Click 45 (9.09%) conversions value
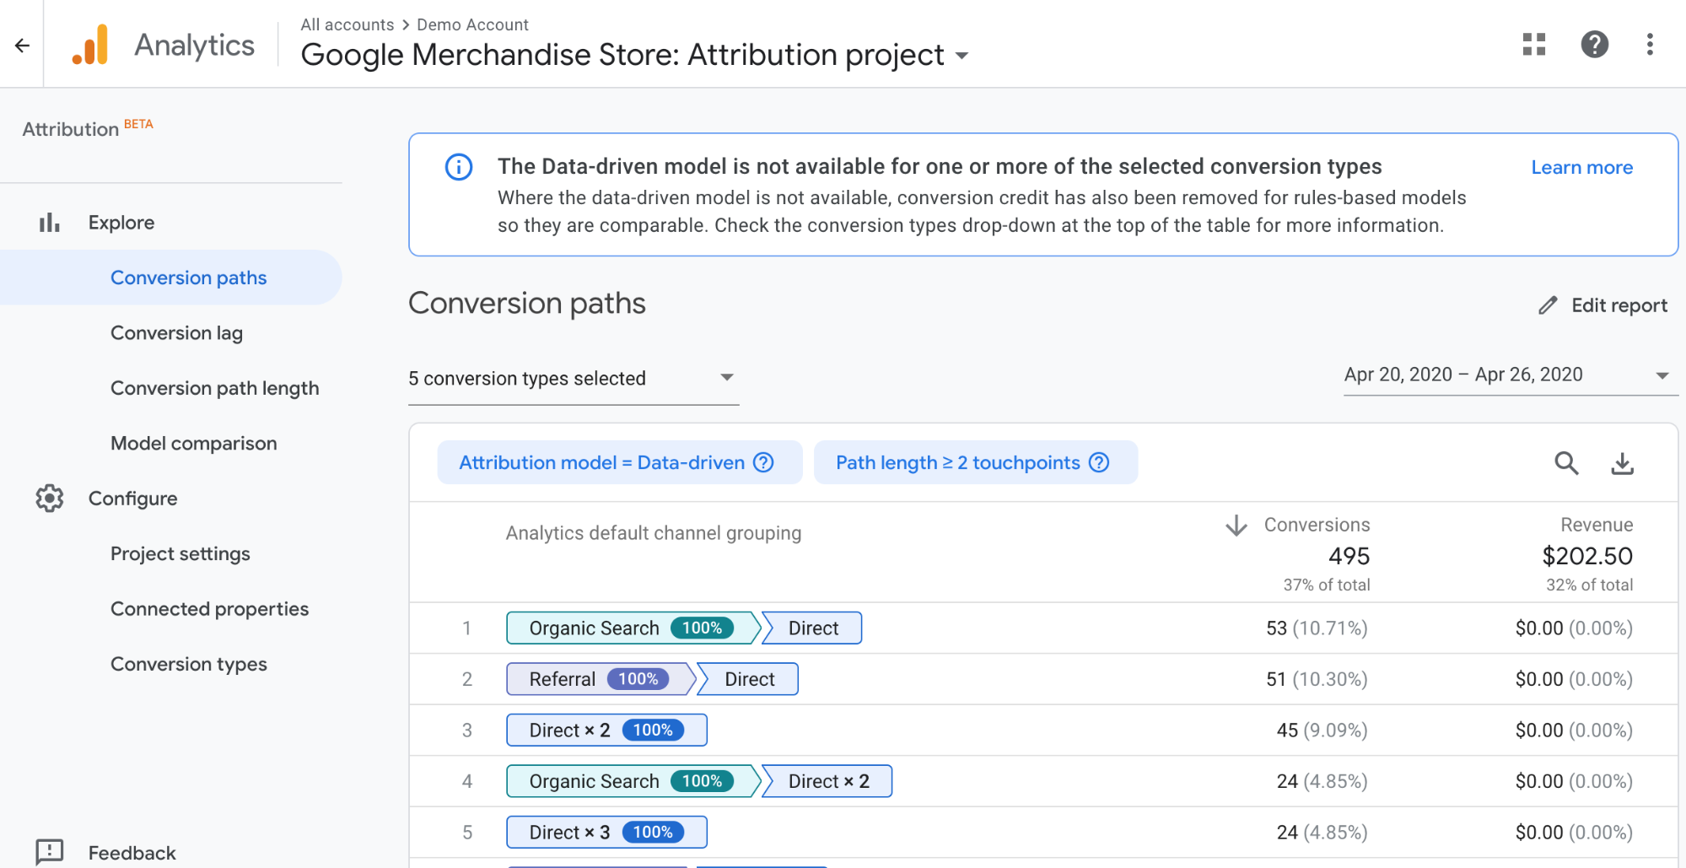Screen dimensions: 1686x868 pyautogui.click(x=1322, y=731)
